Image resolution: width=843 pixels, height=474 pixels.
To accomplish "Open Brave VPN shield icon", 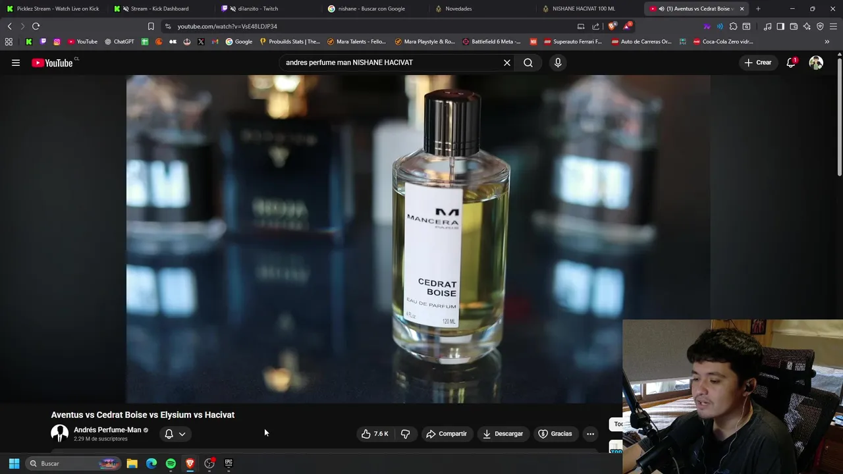I will (x=820, y=26).
